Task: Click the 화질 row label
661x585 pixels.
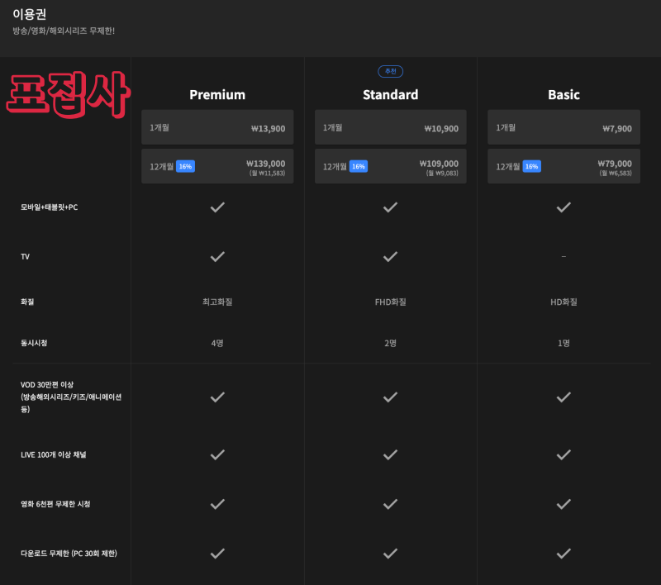Action: (27, 302)
